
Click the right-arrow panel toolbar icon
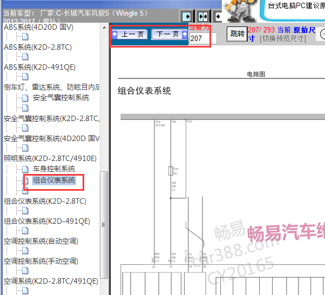coord(187,16)
